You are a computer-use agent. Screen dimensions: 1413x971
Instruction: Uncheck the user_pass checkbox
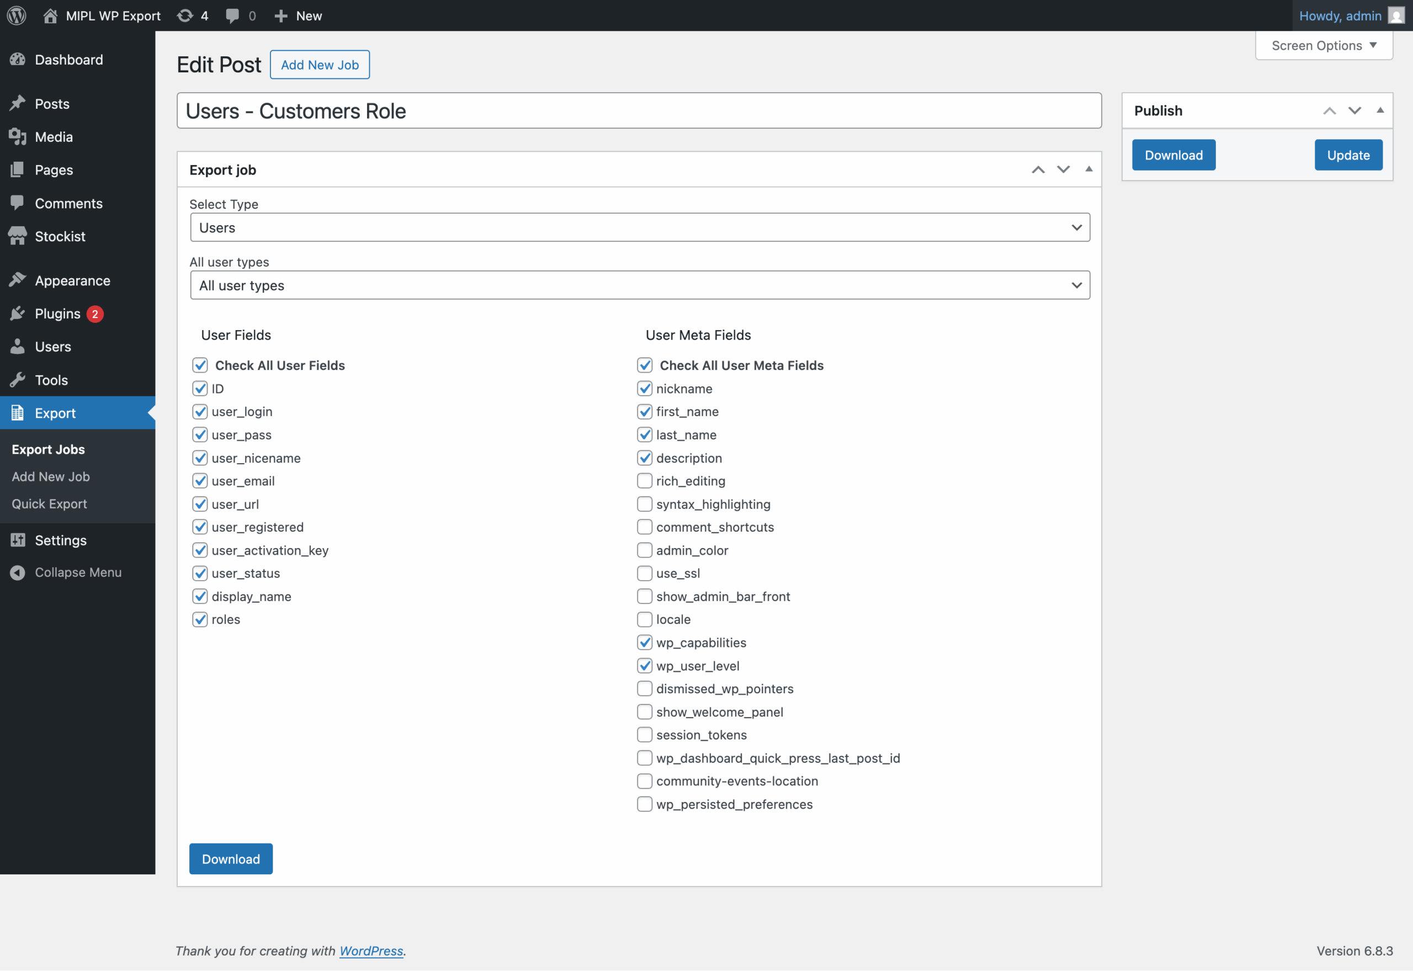tap(200, 434)
